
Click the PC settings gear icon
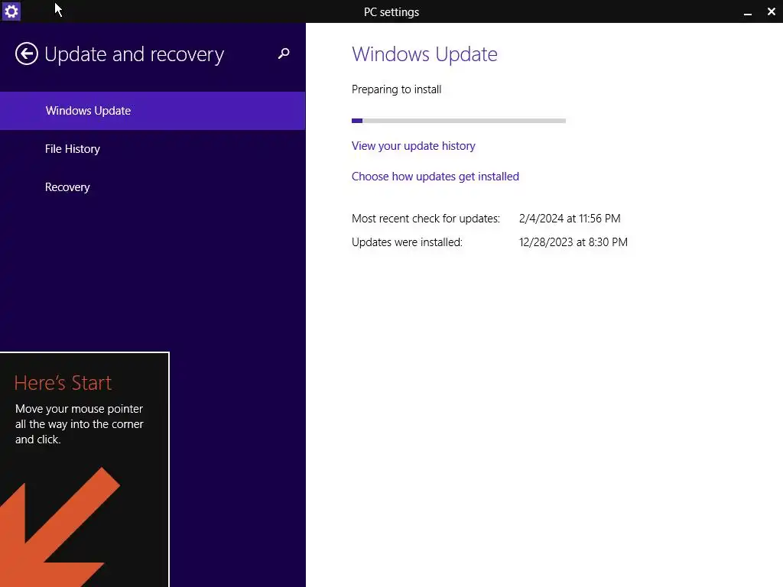pyautogui.click(x=11, y=11)
